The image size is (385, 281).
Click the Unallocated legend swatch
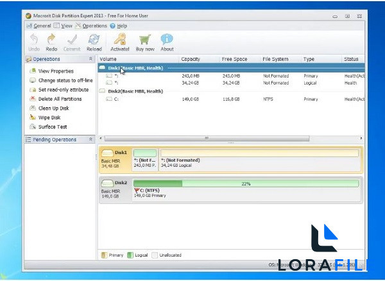point(155,255)
